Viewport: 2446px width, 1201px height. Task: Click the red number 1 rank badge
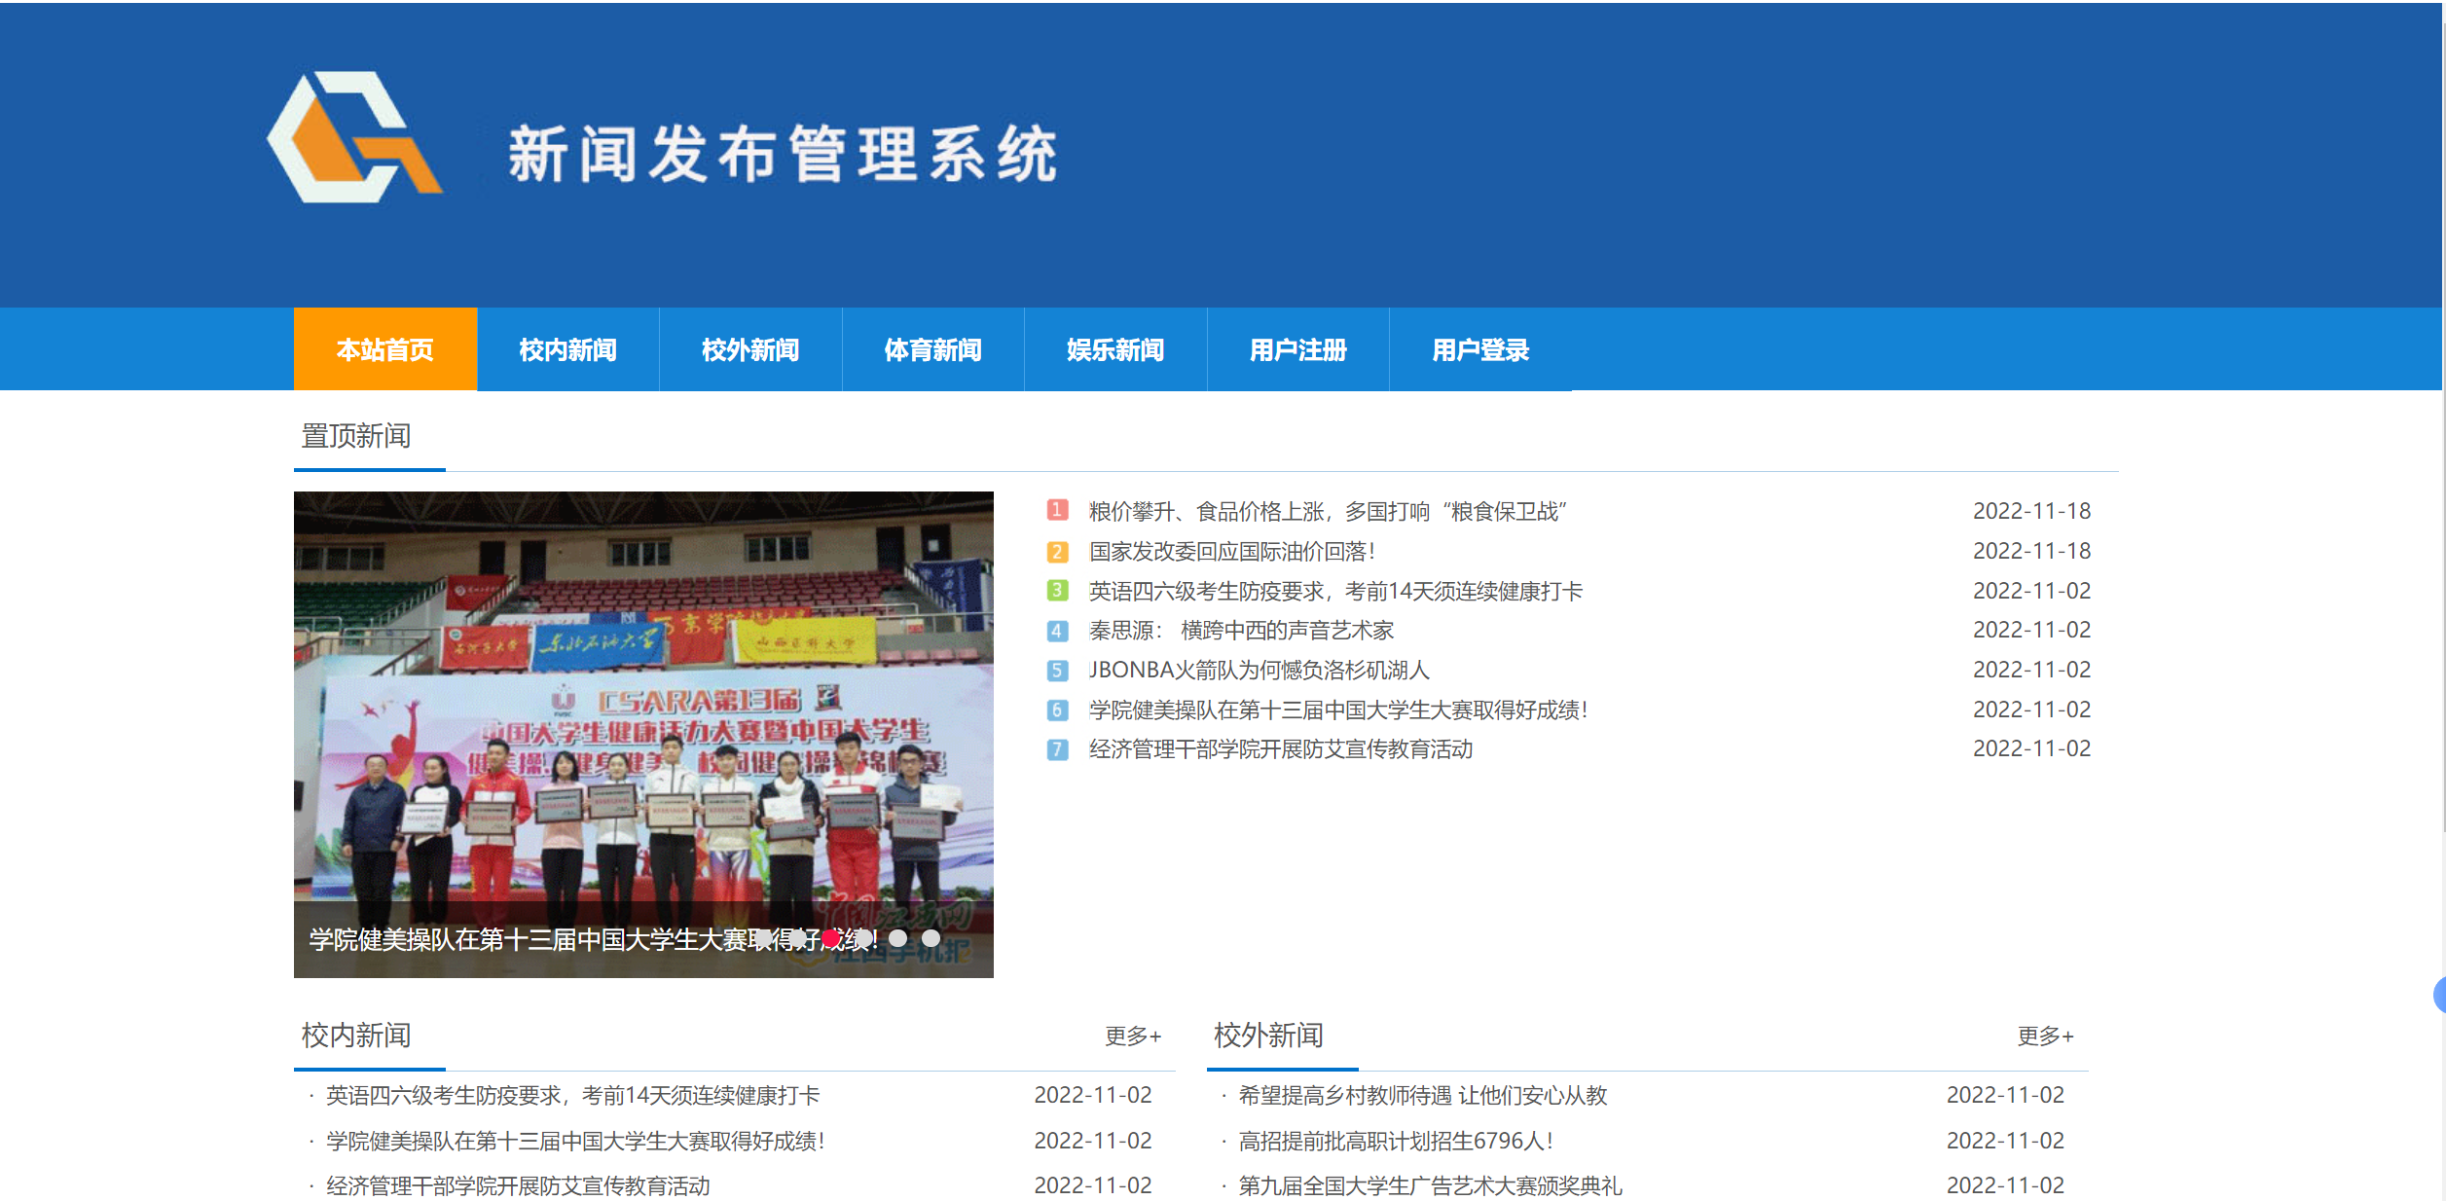pyautogui.click(x=1057, y=510)
